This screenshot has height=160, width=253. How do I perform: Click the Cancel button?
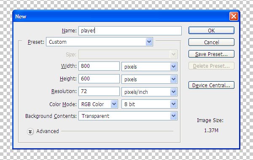(x=211, y=42)
